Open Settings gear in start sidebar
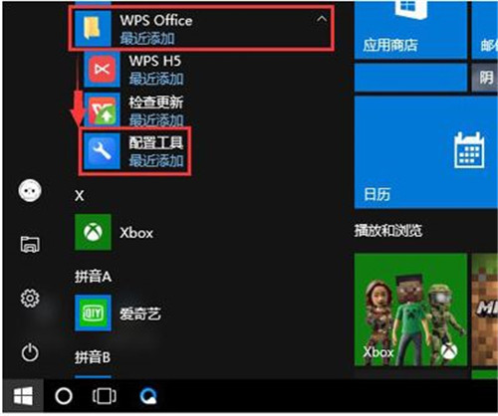Screen dimensions: 498x416 30,299
